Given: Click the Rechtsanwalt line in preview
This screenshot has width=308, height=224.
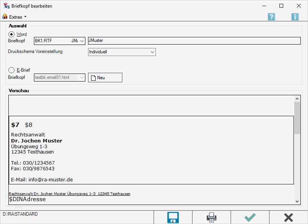Looking at the screenshot, I should (x=28, y=135).
